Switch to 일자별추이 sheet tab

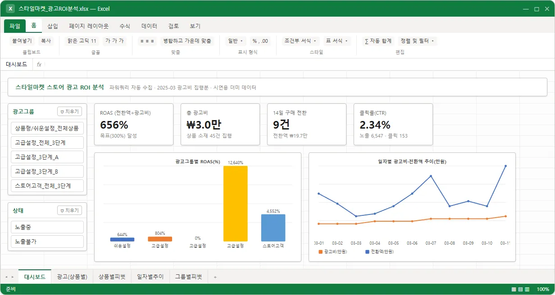tap(150, 277)
